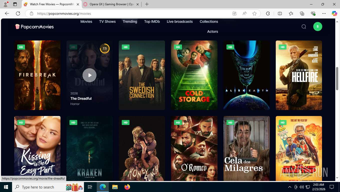Open the Live broadcasts menu item
Viewport: 340px width, 192px height.
click(180, 21)
